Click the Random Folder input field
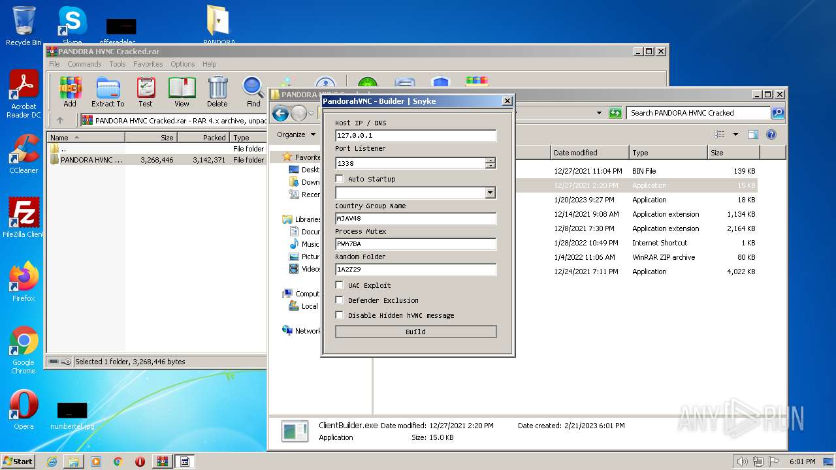 [x=415, y=270]
